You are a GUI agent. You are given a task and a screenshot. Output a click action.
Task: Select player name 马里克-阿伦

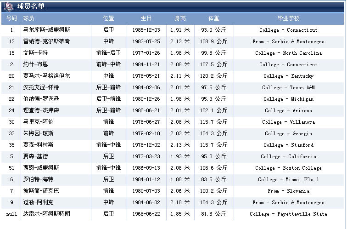(38, 122)
